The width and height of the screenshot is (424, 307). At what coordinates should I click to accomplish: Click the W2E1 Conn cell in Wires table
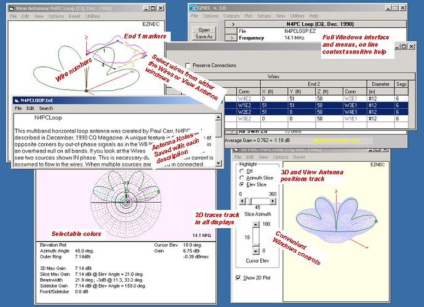(355, 99)
